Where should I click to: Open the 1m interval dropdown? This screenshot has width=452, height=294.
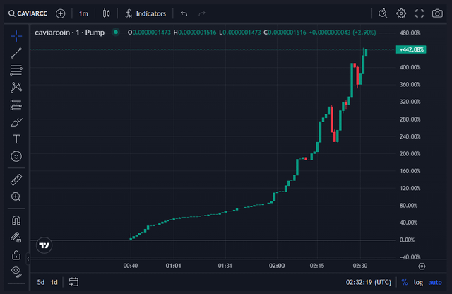point(83,13)
